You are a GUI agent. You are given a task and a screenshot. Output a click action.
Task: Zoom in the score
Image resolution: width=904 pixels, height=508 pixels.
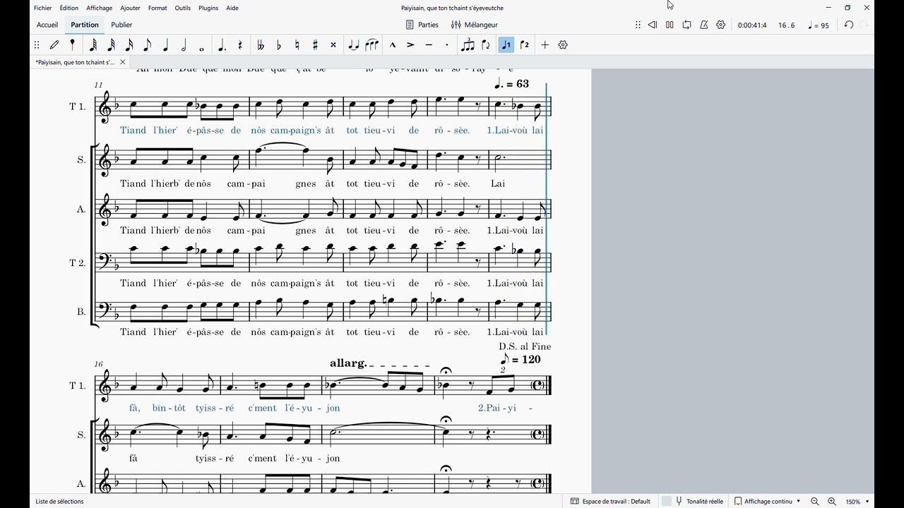pyautogui.click(x=832, y=502)
